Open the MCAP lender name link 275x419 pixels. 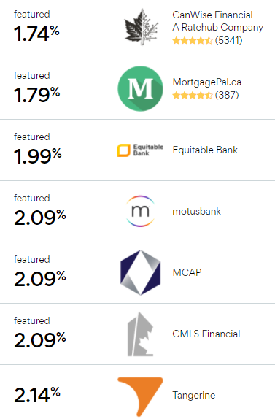(187, 272)
